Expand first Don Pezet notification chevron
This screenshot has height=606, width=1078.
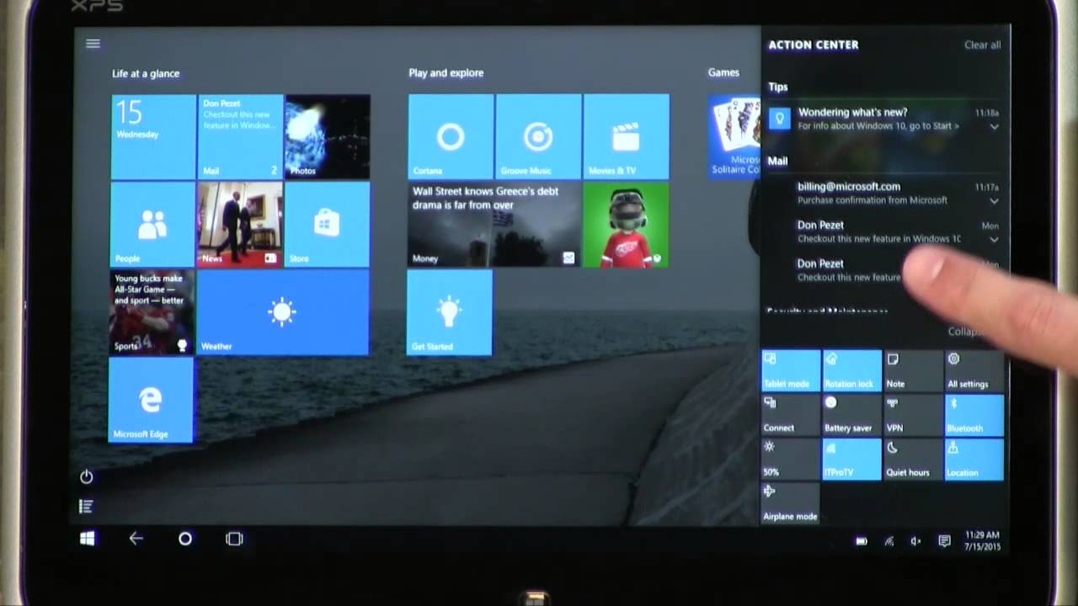[995, 239]
